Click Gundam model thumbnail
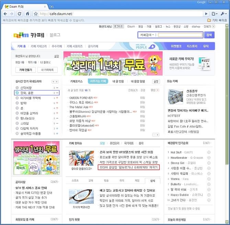The image size is (230, 225). click(81, 158)
